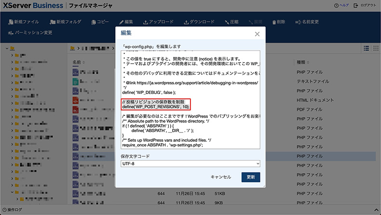Click the grayed-out 展開 extract tool
The height and width of the screenshot is (215, 381).
(x=255, y=22)
